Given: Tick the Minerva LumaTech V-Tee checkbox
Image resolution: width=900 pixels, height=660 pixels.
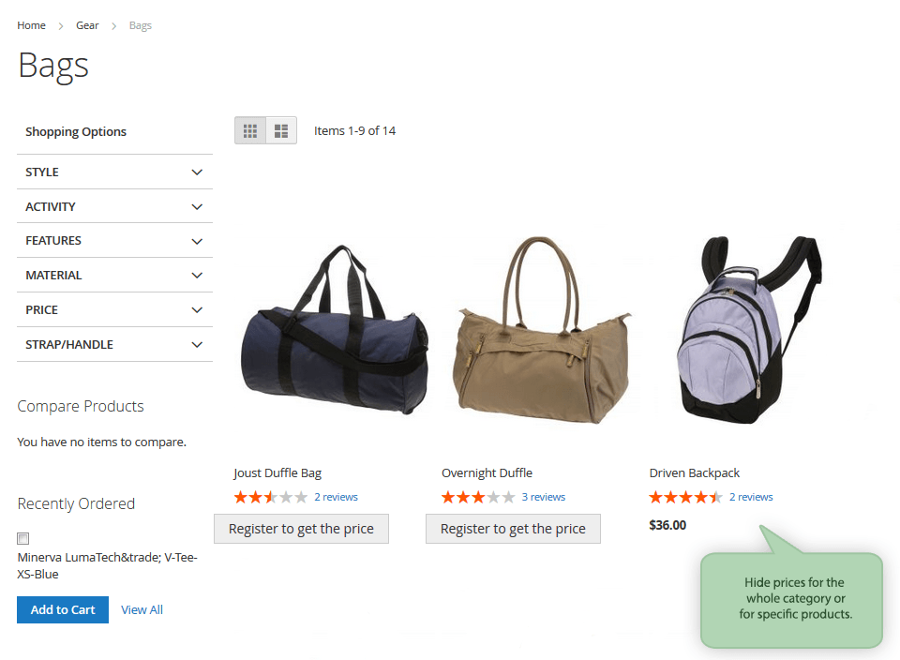Looking at the screenshot, I should click(22, 538).
